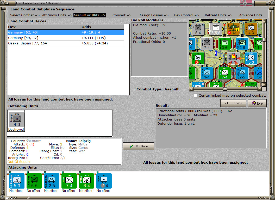Screen dimensions: 275x200
Task: Click the map vertical scrollbar thumb
Action: (x=264, y=39)
